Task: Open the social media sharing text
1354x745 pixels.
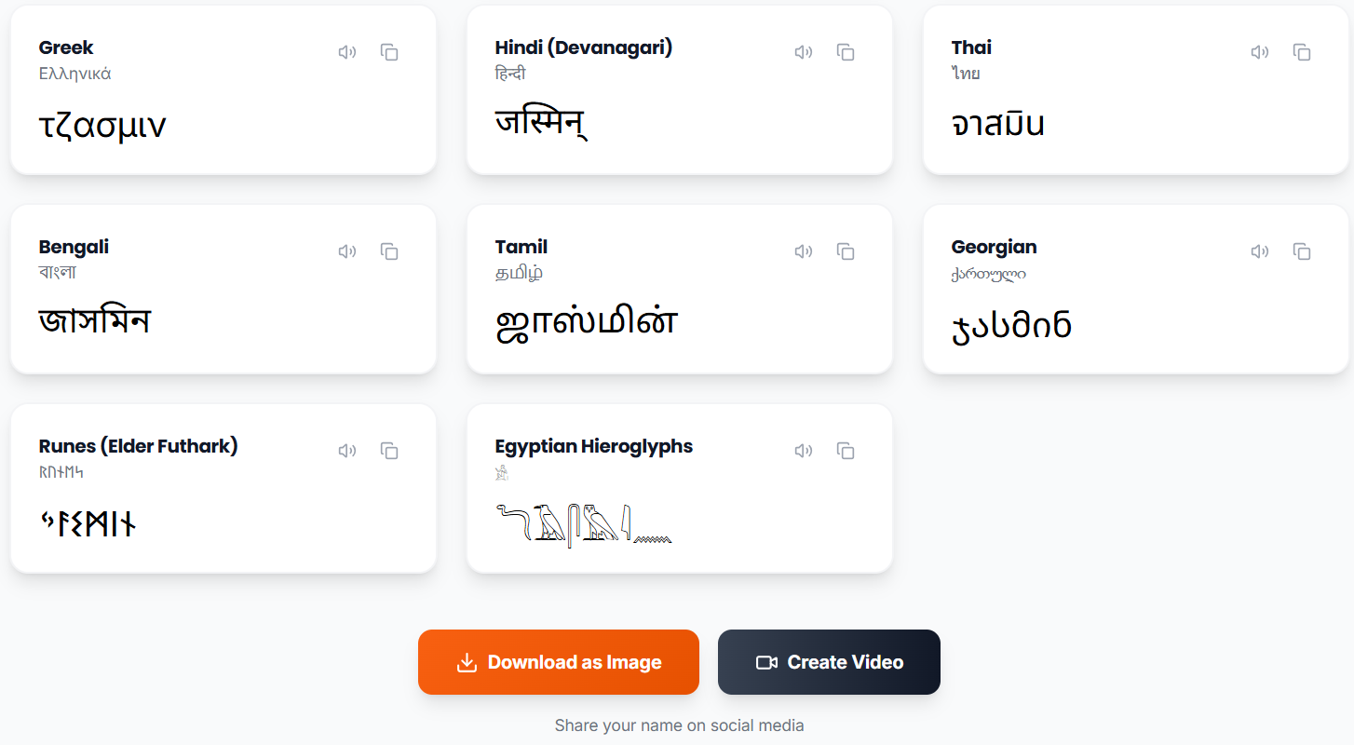Action: click(x=679, y=725)
